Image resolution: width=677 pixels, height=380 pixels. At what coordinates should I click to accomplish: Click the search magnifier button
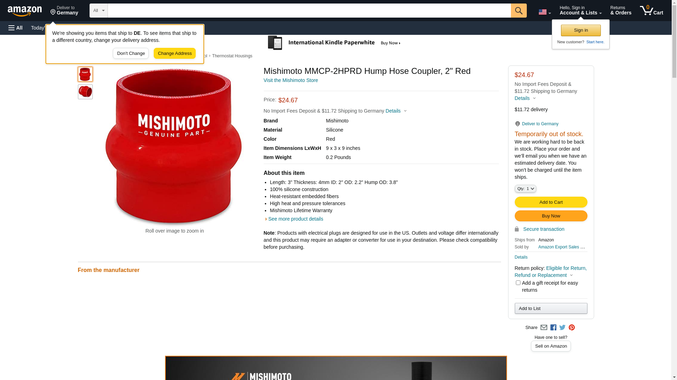click(x=519, y=11)
